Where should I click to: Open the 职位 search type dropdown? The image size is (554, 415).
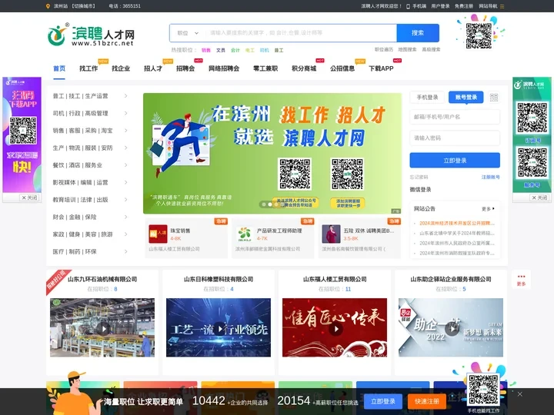(x=188, y=33)
